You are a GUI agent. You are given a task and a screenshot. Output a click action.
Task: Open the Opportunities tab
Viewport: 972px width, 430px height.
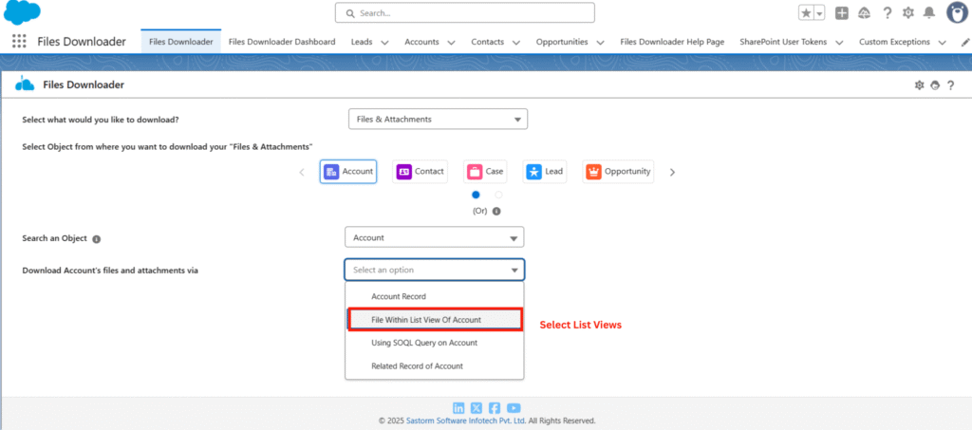562,42
